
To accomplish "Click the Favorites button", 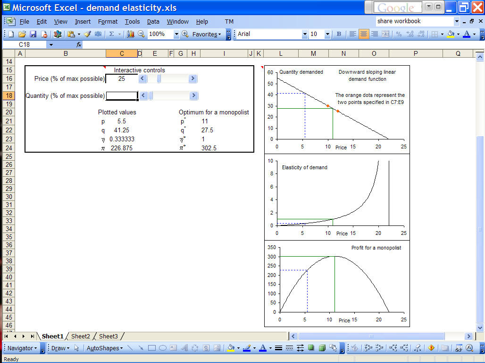I will (206, 34).
